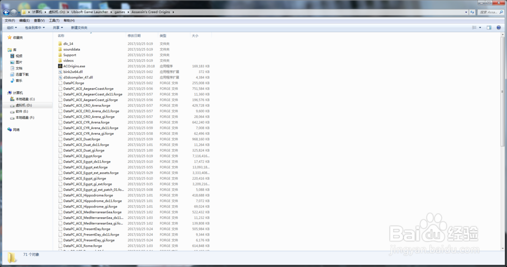Select DataPC_ACE_PresentDay.forge file
The height and width of the screenshot is (267, 507).
87,229
